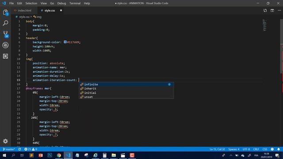The height and width of the screenshot is (159, 283).
Task: Go to line via Ln 15, Col 32
Action: [x=217, y=149]
